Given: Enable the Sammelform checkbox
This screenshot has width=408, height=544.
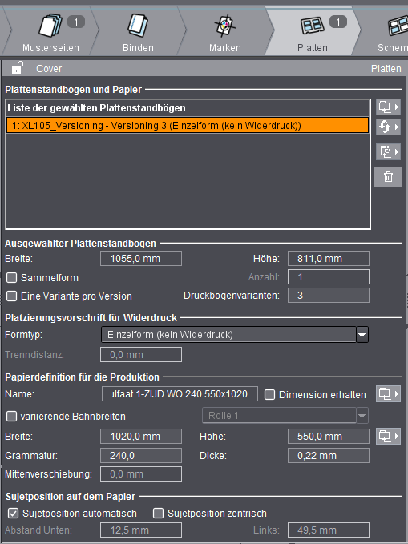Looking at the screenshot, I should (x=12, y=277).
